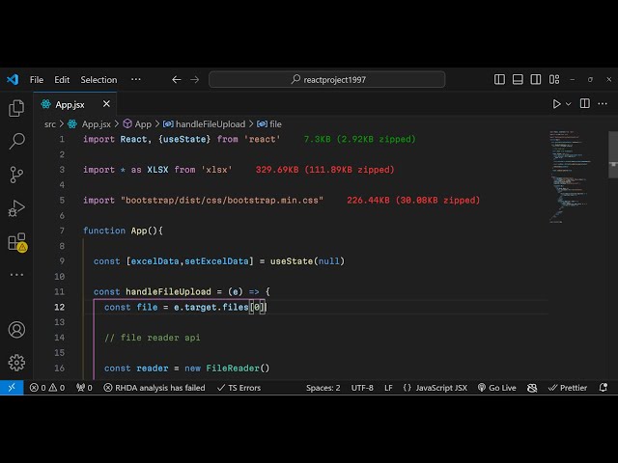618x463 pixels.
Task: Open the Explorer view in activity bar
Action: coord(16,109)
